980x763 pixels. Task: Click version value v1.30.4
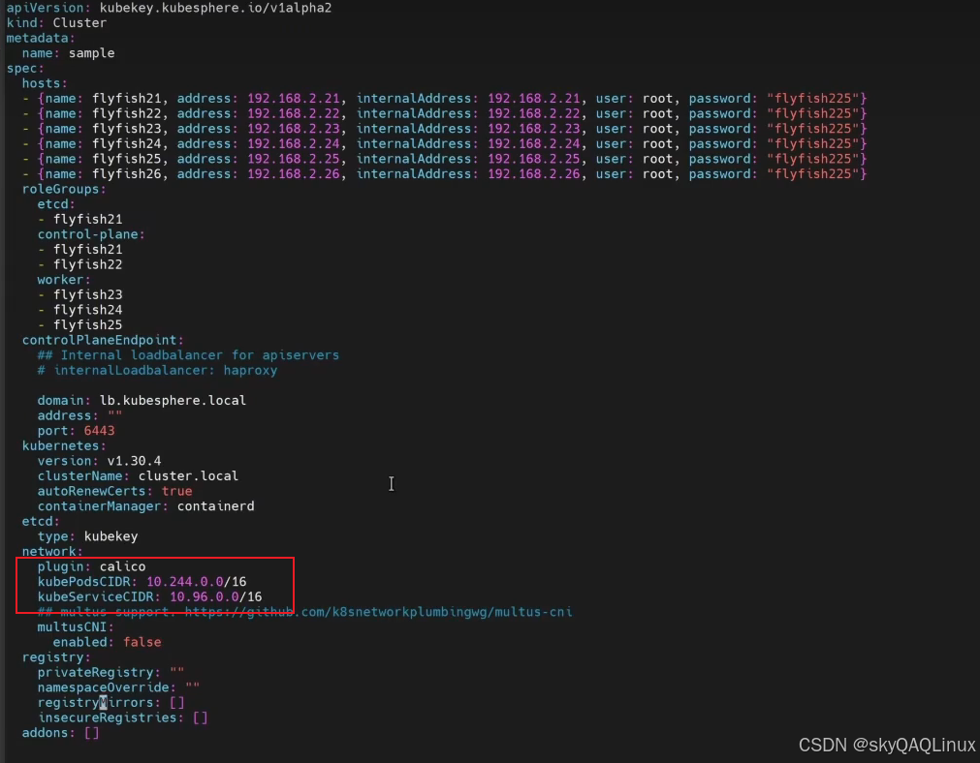(135, 461)
